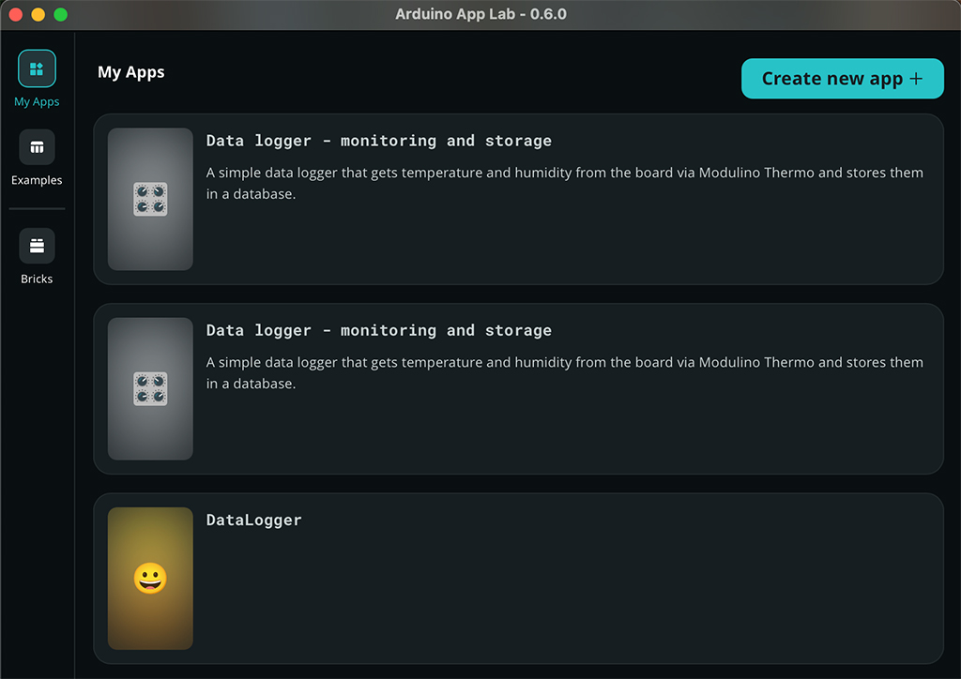Open the My Apps sidebar icon
Viewport: 961px width, 679px height.
tap(37, 68)
